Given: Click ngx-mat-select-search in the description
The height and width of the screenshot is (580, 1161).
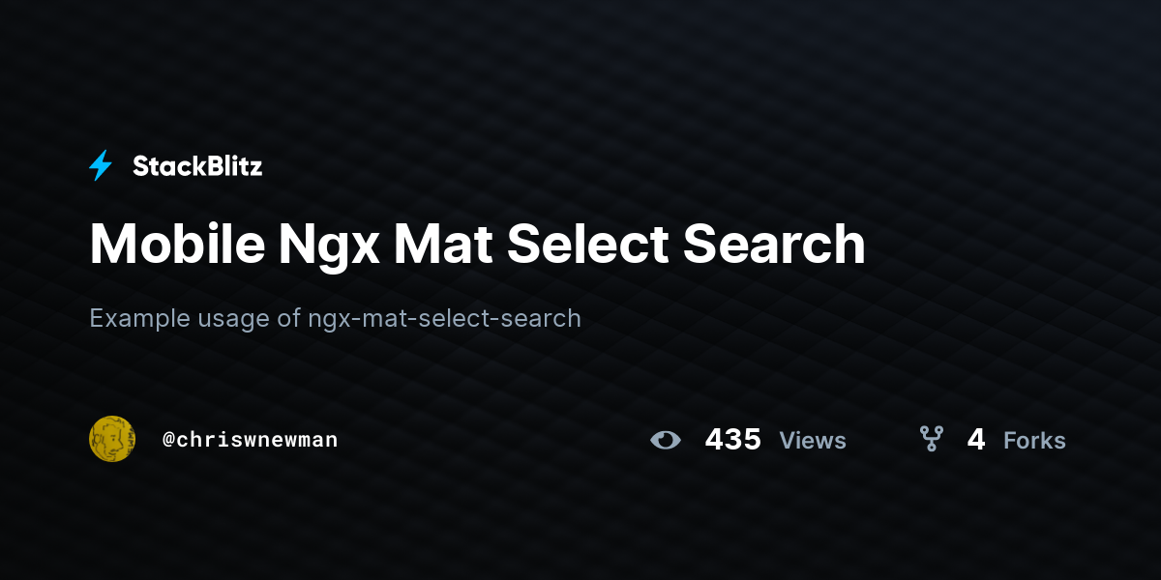Looking at the screenshot, I should pyautogui.click(x=445, y=318).
